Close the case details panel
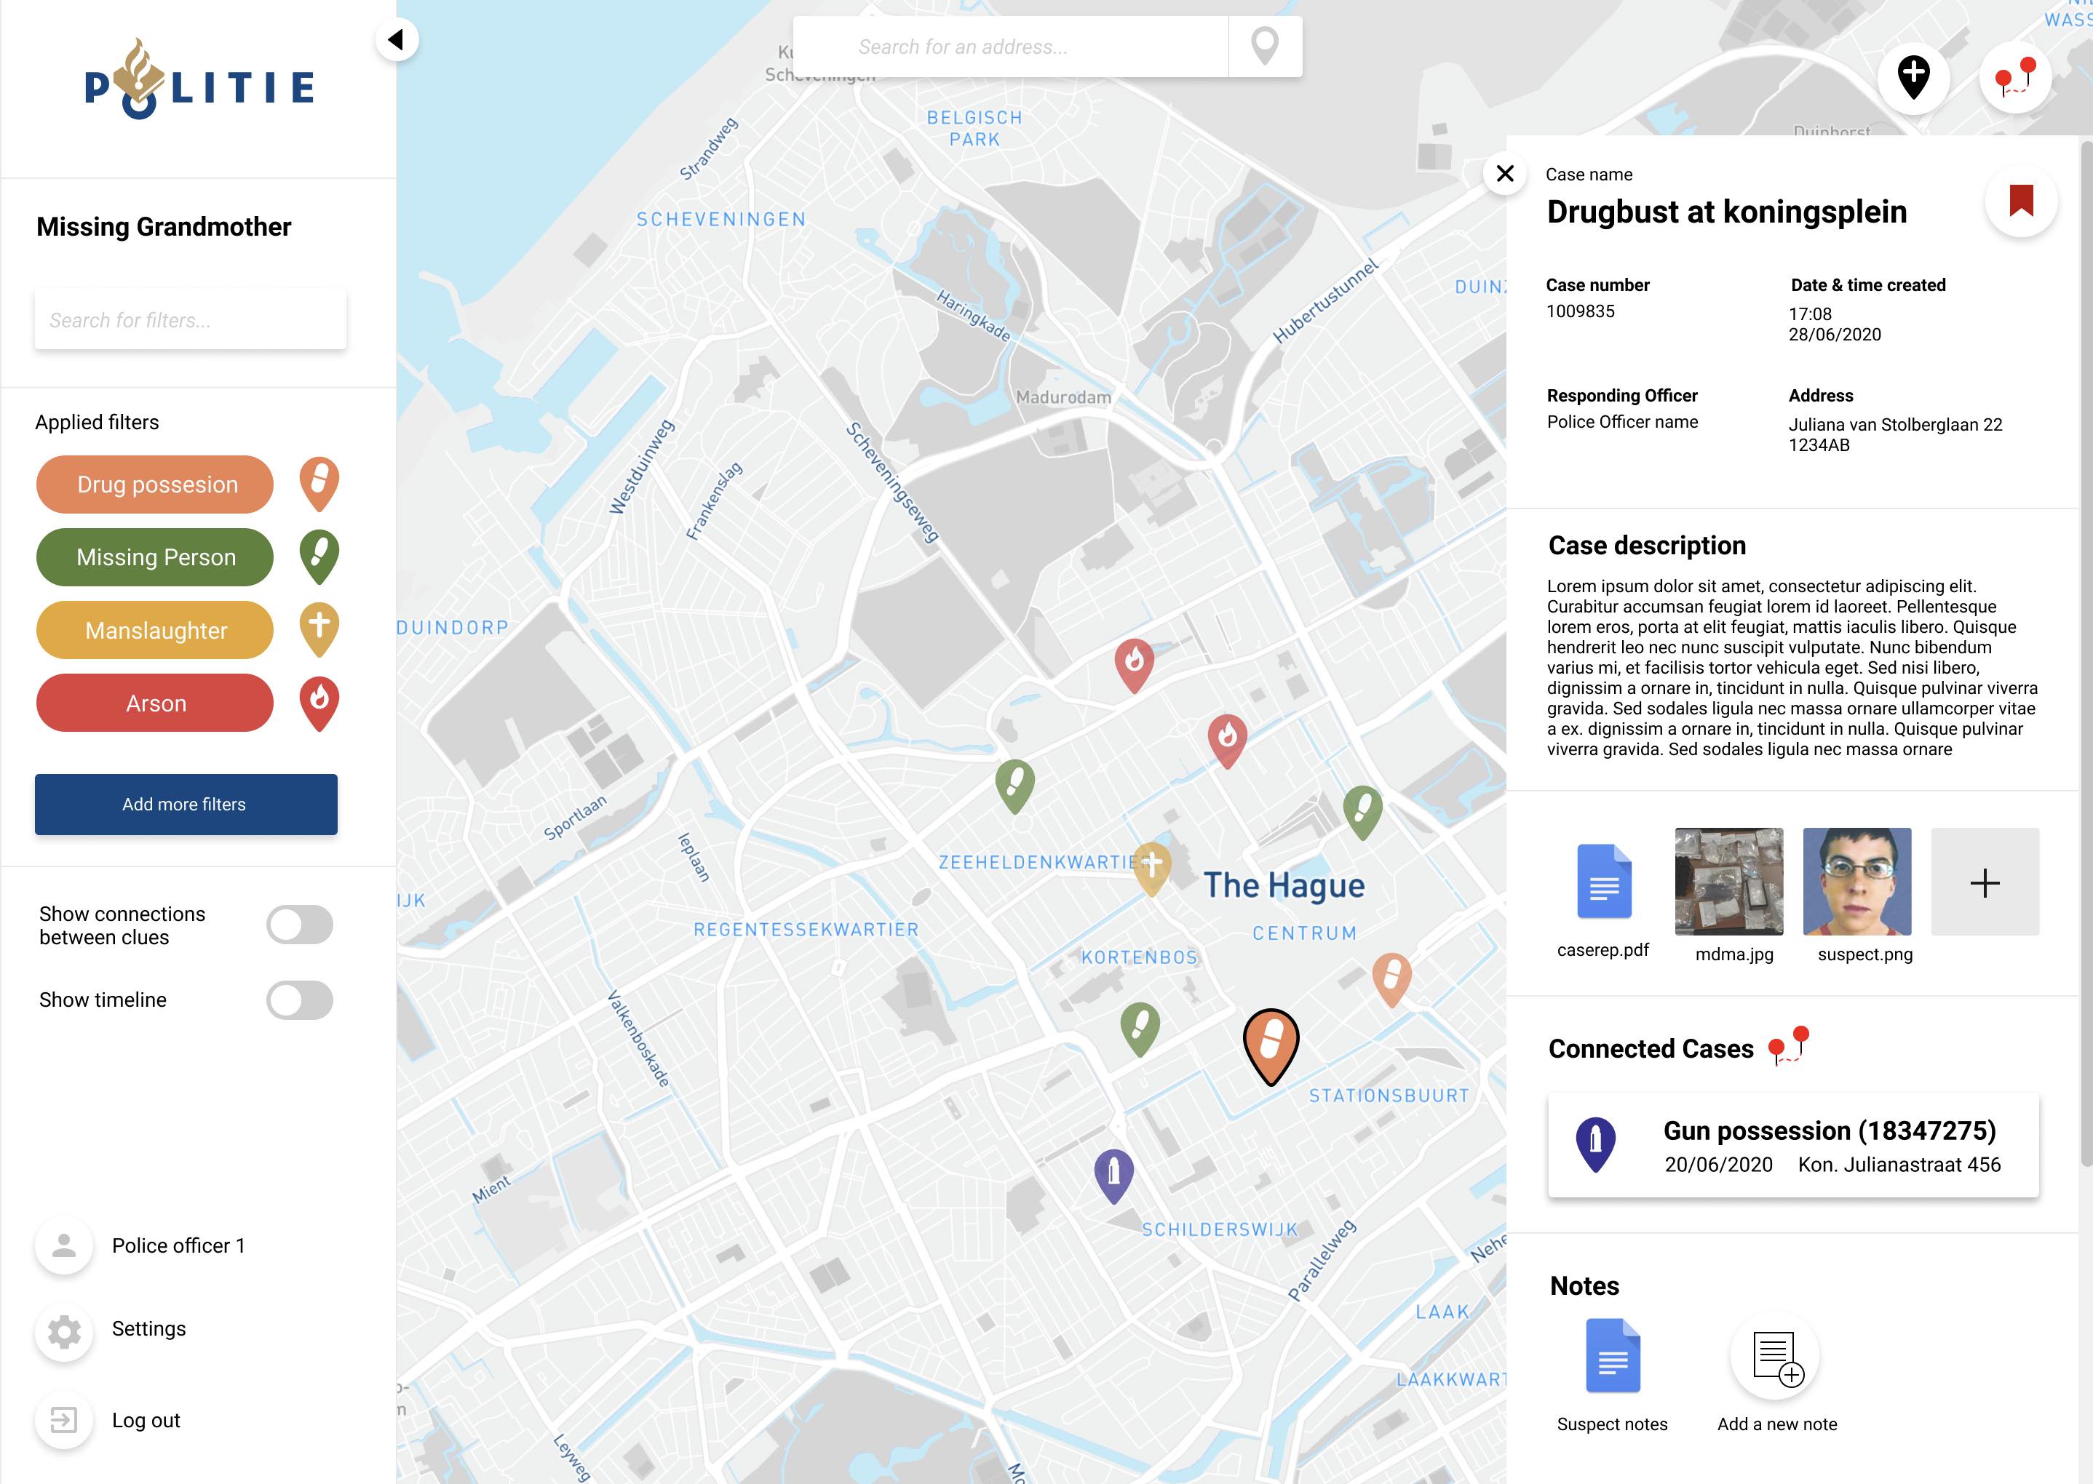 click(1504, 172)
